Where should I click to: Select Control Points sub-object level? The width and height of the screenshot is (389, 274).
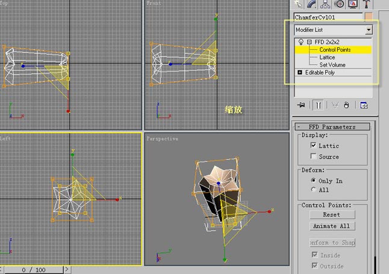pyautogui.click(x=335, y=50)
